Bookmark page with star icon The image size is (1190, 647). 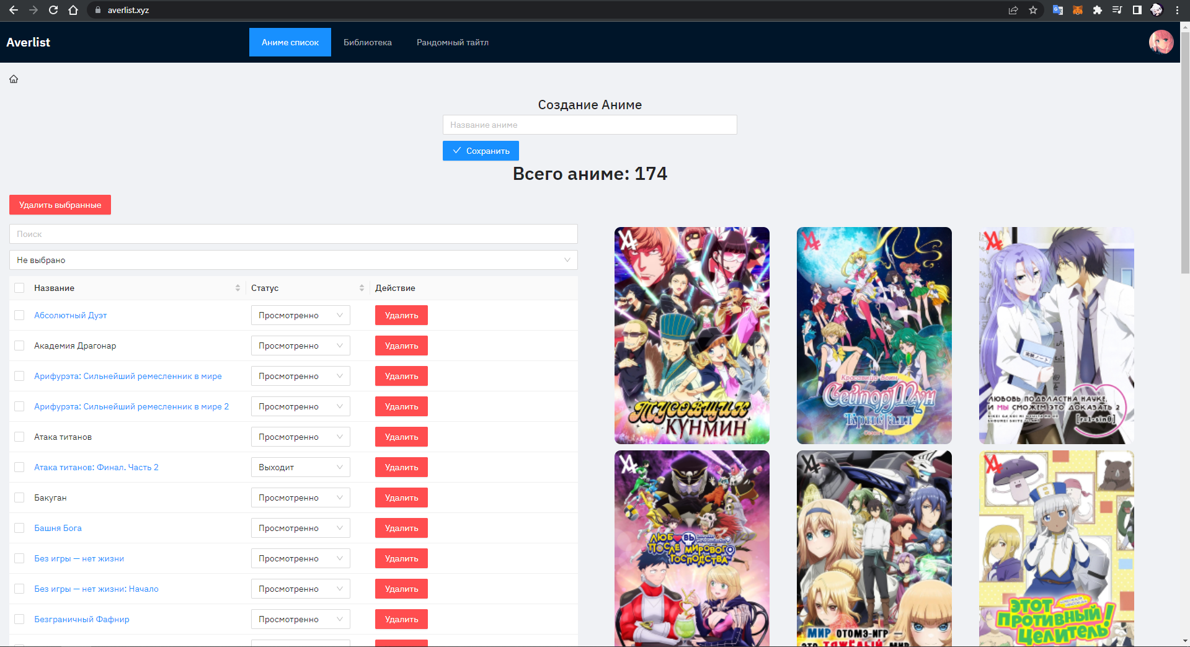[x=1033, y=10]
